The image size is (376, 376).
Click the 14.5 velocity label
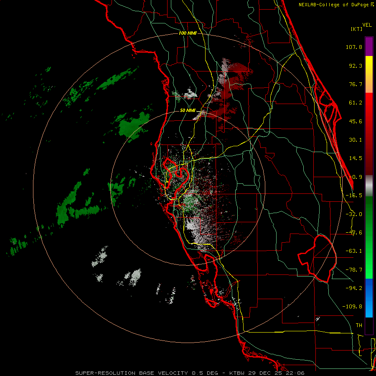point(356,158)
